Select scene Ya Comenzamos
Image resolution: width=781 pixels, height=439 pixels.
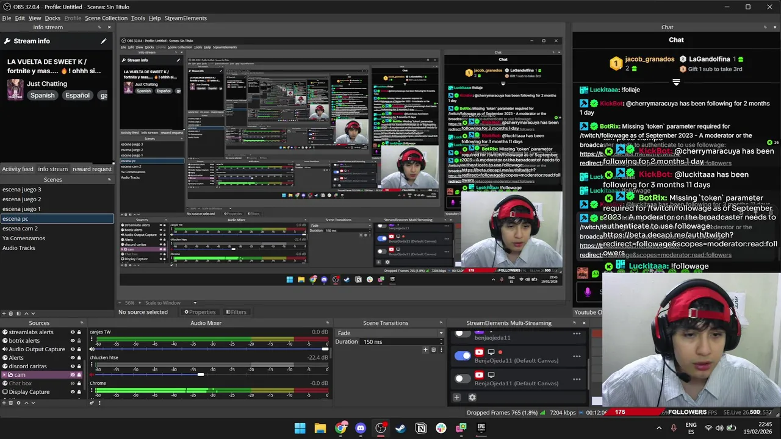coord(57,238)
